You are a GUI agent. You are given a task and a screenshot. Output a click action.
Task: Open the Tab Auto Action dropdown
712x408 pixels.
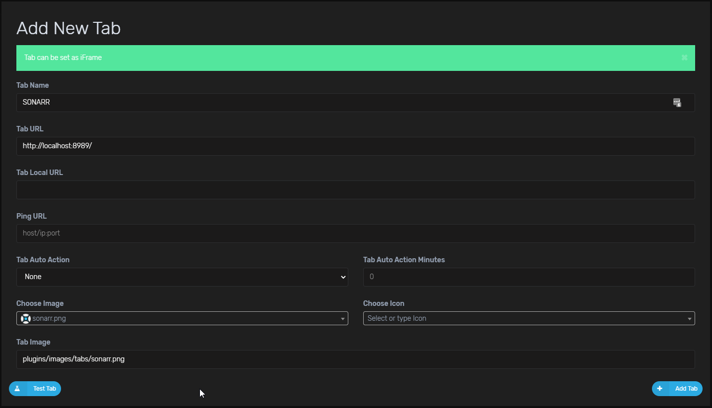tap(182, 277)
